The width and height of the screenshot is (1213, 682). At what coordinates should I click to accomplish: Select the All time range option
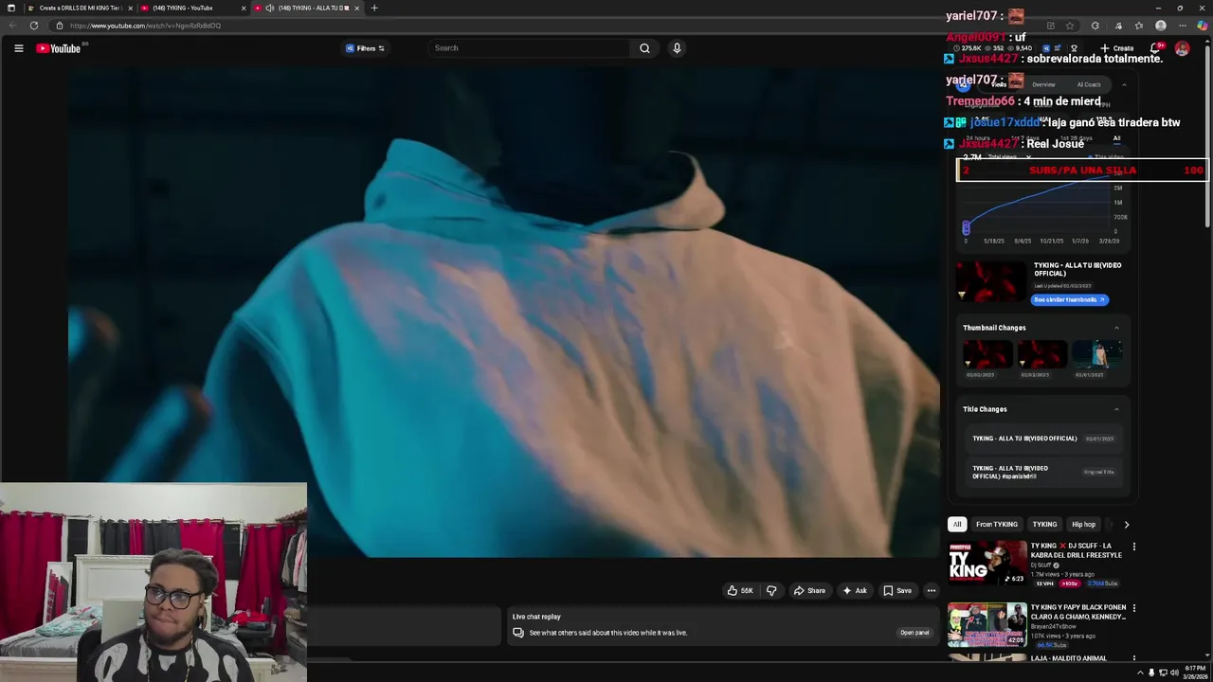(1116, 138)
